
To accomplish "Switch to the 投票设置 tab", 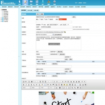I will (36, 10).
